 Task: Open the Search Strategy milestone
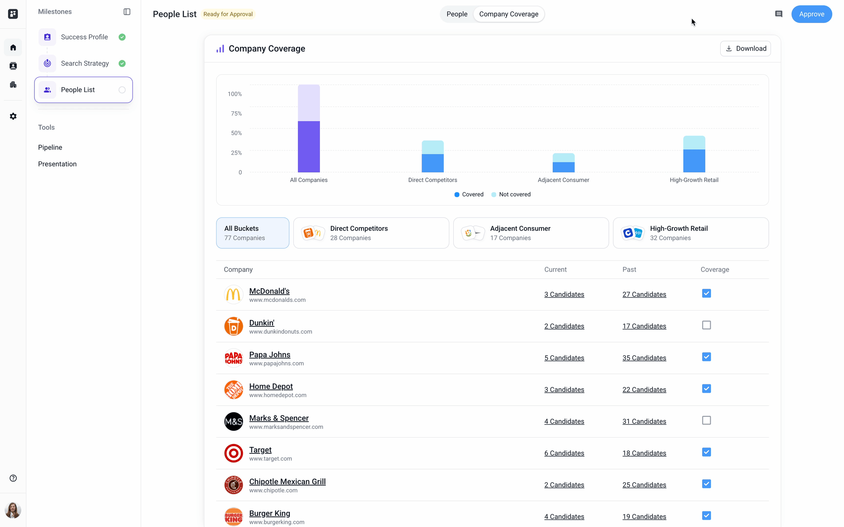click(85, 64)
